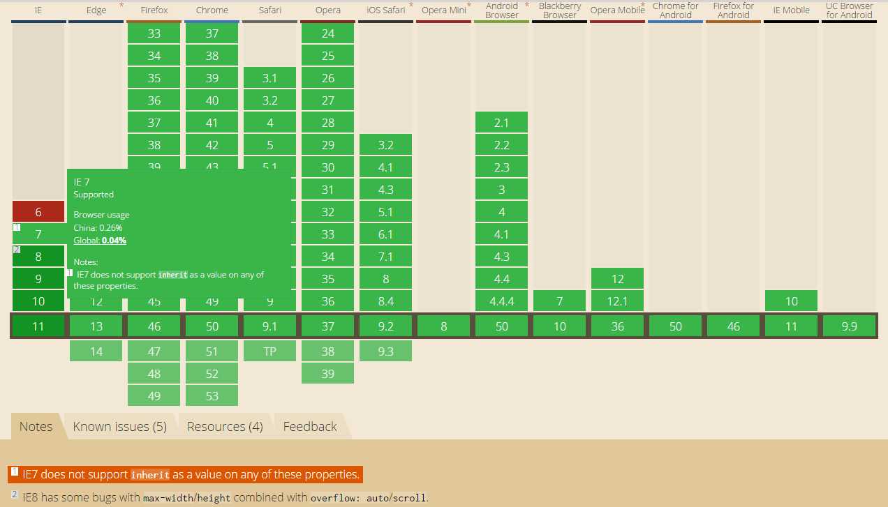
Task: Open the Known issues (5) tab
Action: pos(119,426)
